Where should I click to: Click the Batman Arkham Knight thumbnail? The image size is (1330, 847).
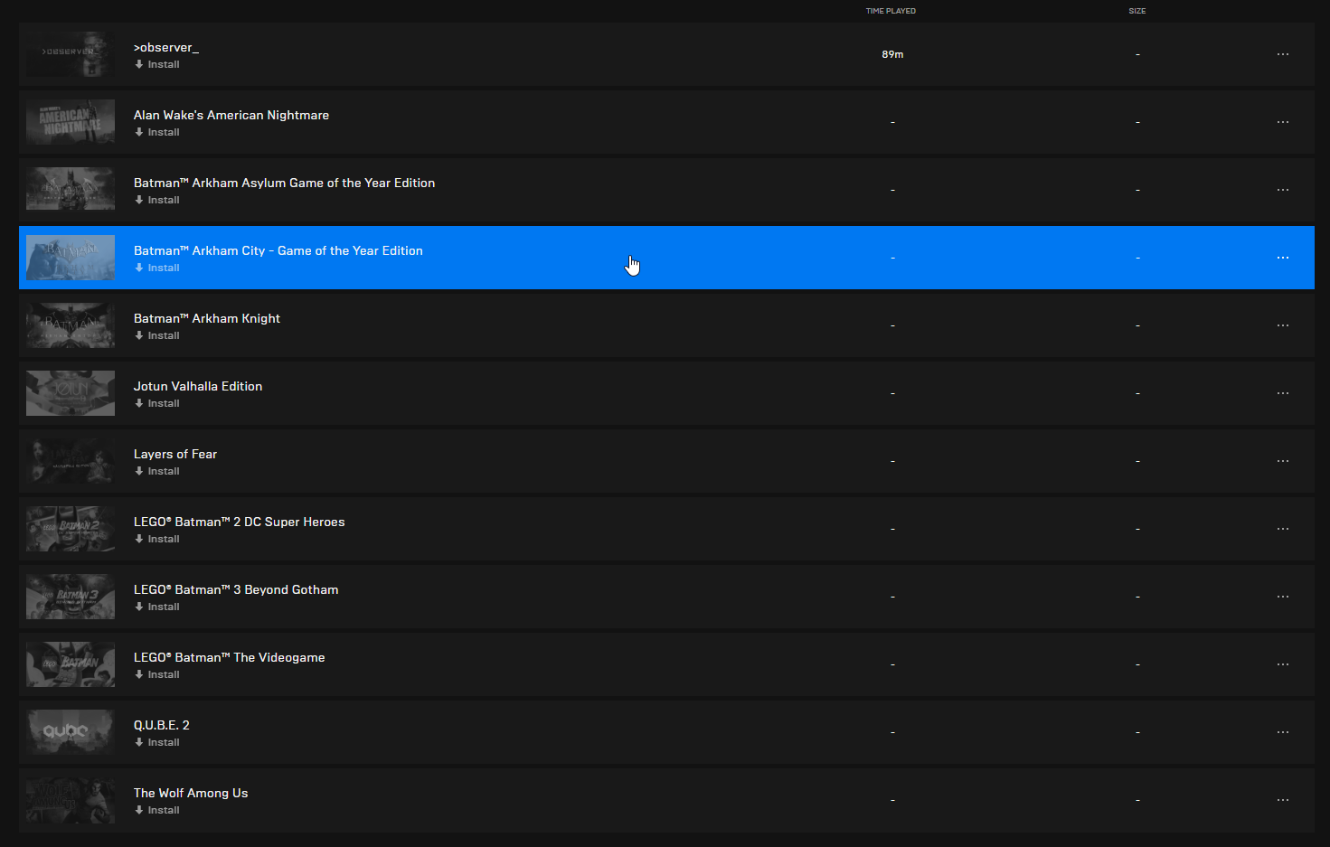click(x=71, y=325)
